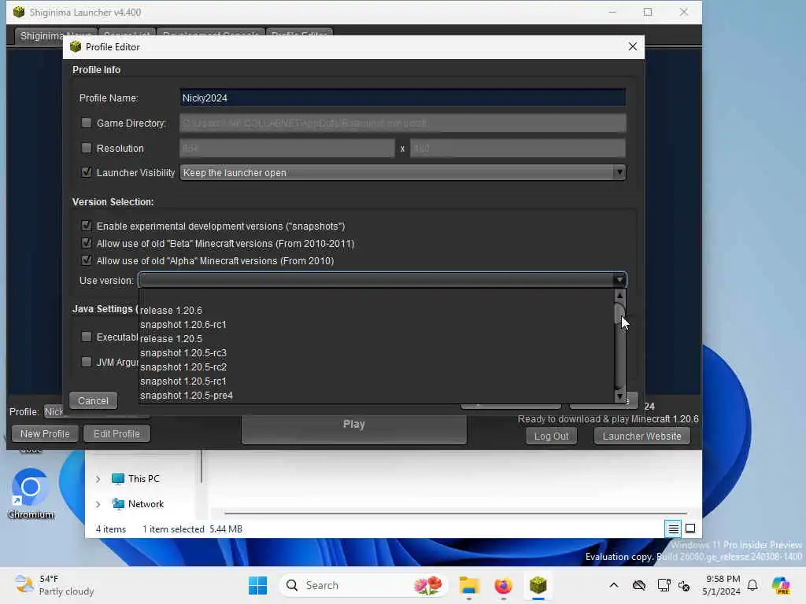Screen dimensions: 806x604
Task: Click Log Out button
Action: 551,436
